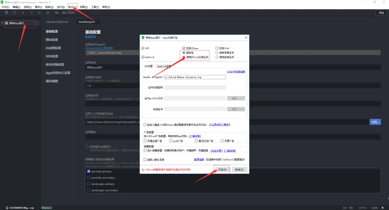Viewport: 389px width, 210px height.
Task: Check portrait-secondary orientation checkbox
Action: click(89, 177)
